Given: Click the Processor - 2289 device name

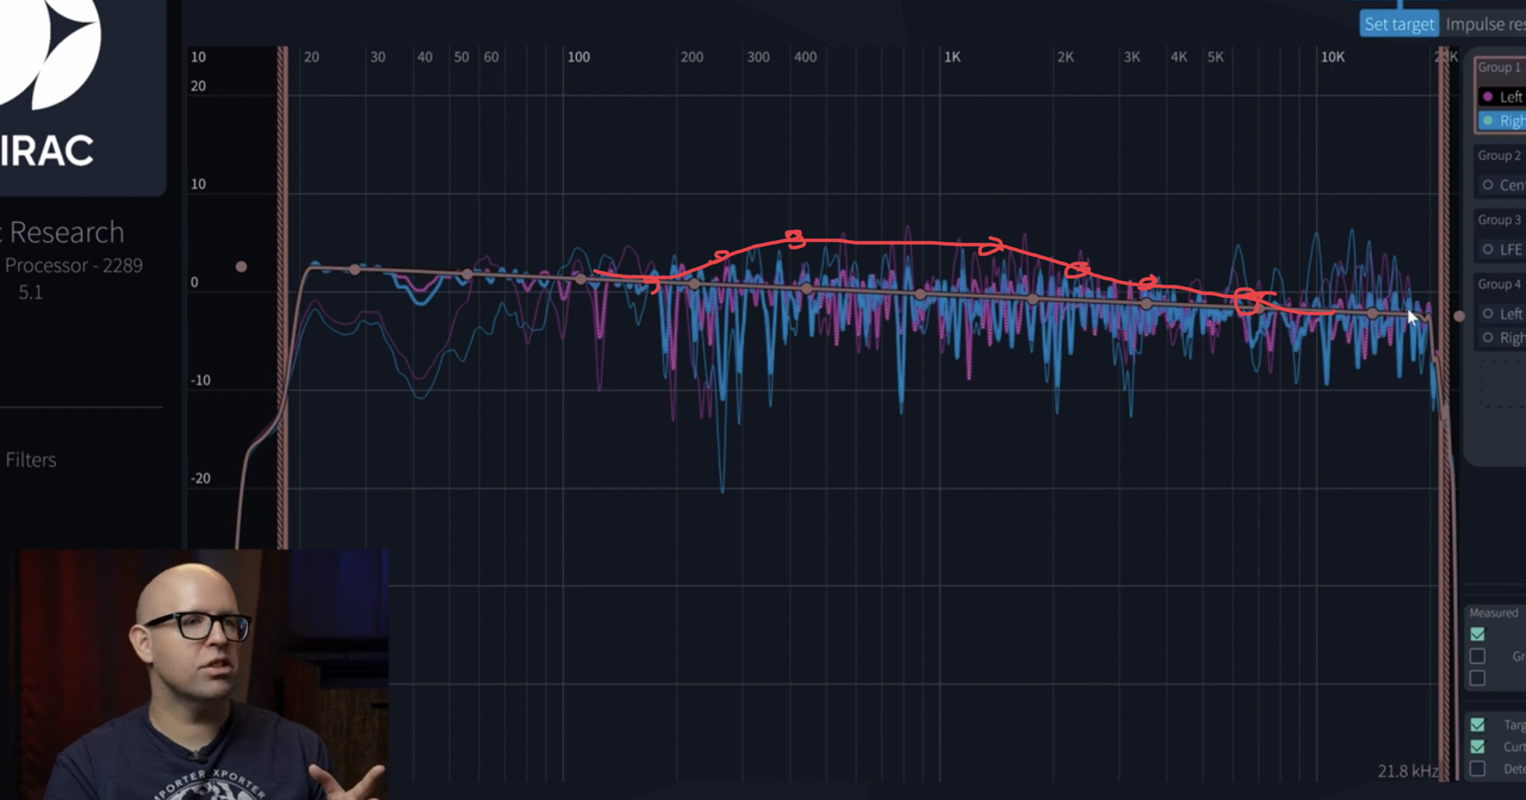Looking at the screenshot, I should (74, 265).
